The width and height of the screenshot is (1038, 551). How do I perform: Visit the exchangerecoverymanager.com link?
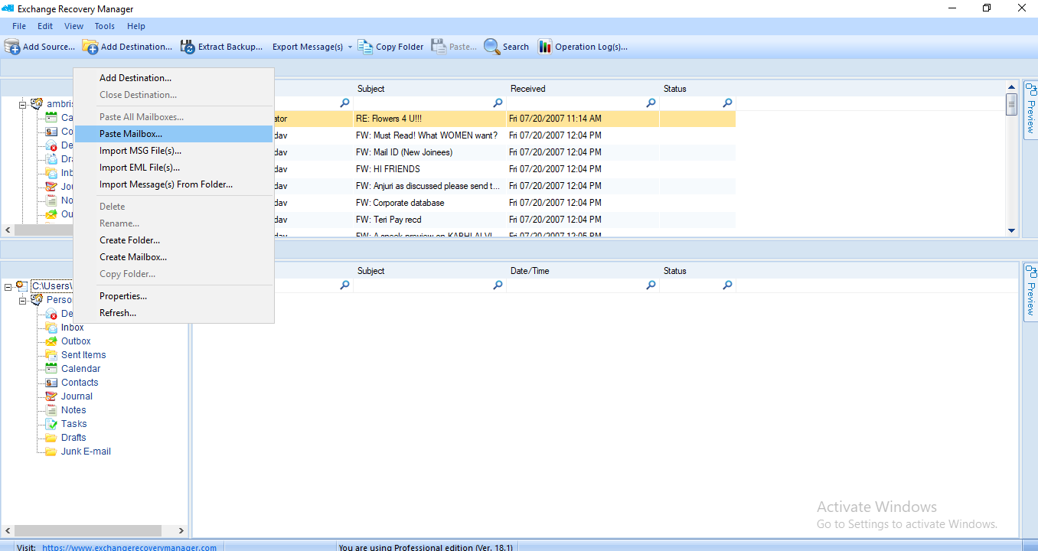click(129, 547)
